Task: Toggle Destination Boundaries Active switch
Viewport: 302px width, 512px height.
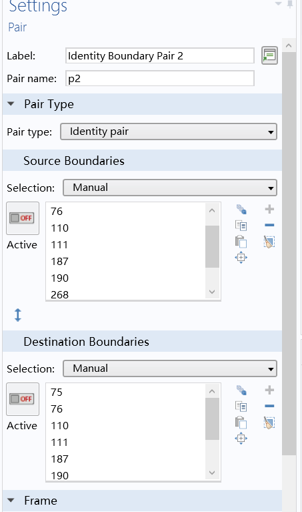Action: [x=23, y=399]
